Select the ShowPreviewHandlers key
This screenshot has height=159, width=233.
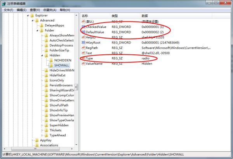click(x=62, y=115)
